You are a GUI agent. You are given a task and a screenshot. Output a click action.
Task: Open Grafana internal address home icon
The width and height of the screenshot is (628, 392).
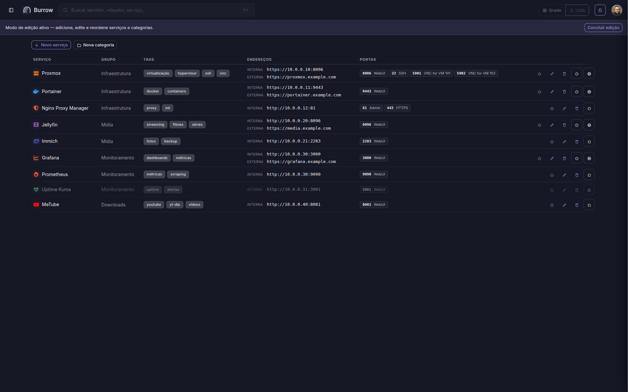point(577,158)
